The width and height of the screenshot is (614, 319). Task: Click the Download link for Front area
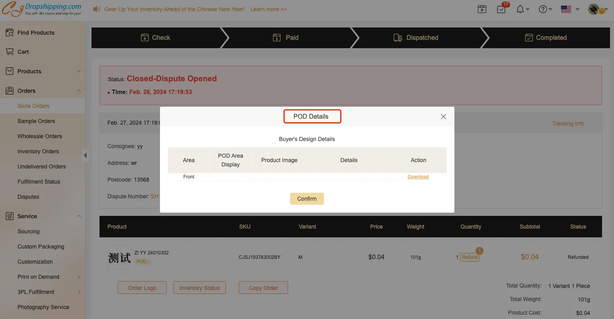tap(418, 177)
